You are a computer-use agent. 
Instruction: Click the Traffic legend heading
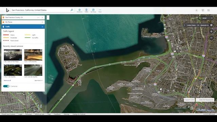8,31
